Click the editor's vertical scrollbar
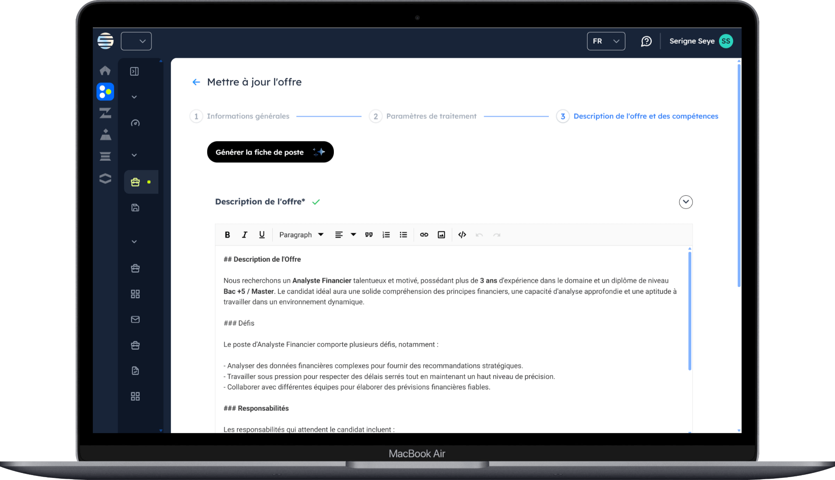Image resolution: width=835 pixels, height=480 pixels. tap(690, 311)
